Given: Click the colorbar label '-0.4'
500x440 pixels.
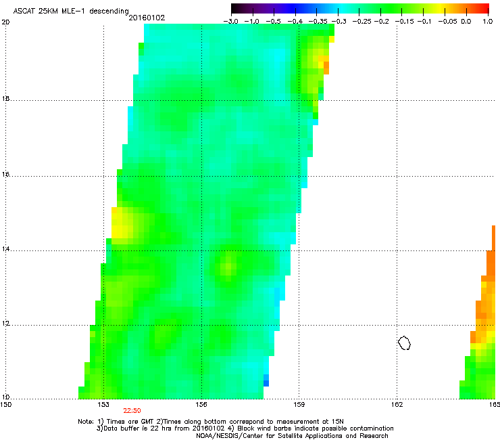Looking at the screenshot, I should tap(295, 22).
